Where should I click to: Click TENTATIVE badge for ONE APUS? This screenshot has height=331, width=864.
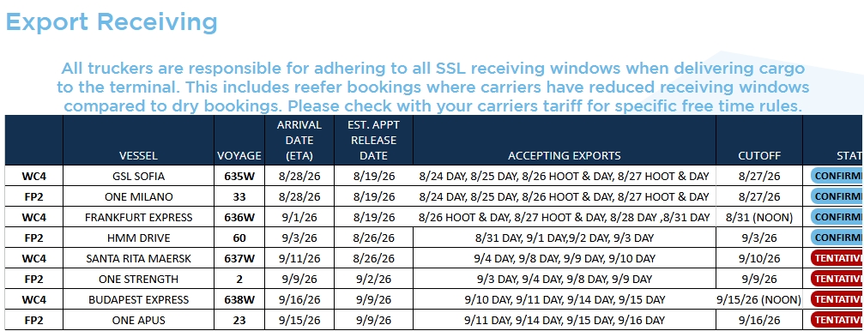837,320
